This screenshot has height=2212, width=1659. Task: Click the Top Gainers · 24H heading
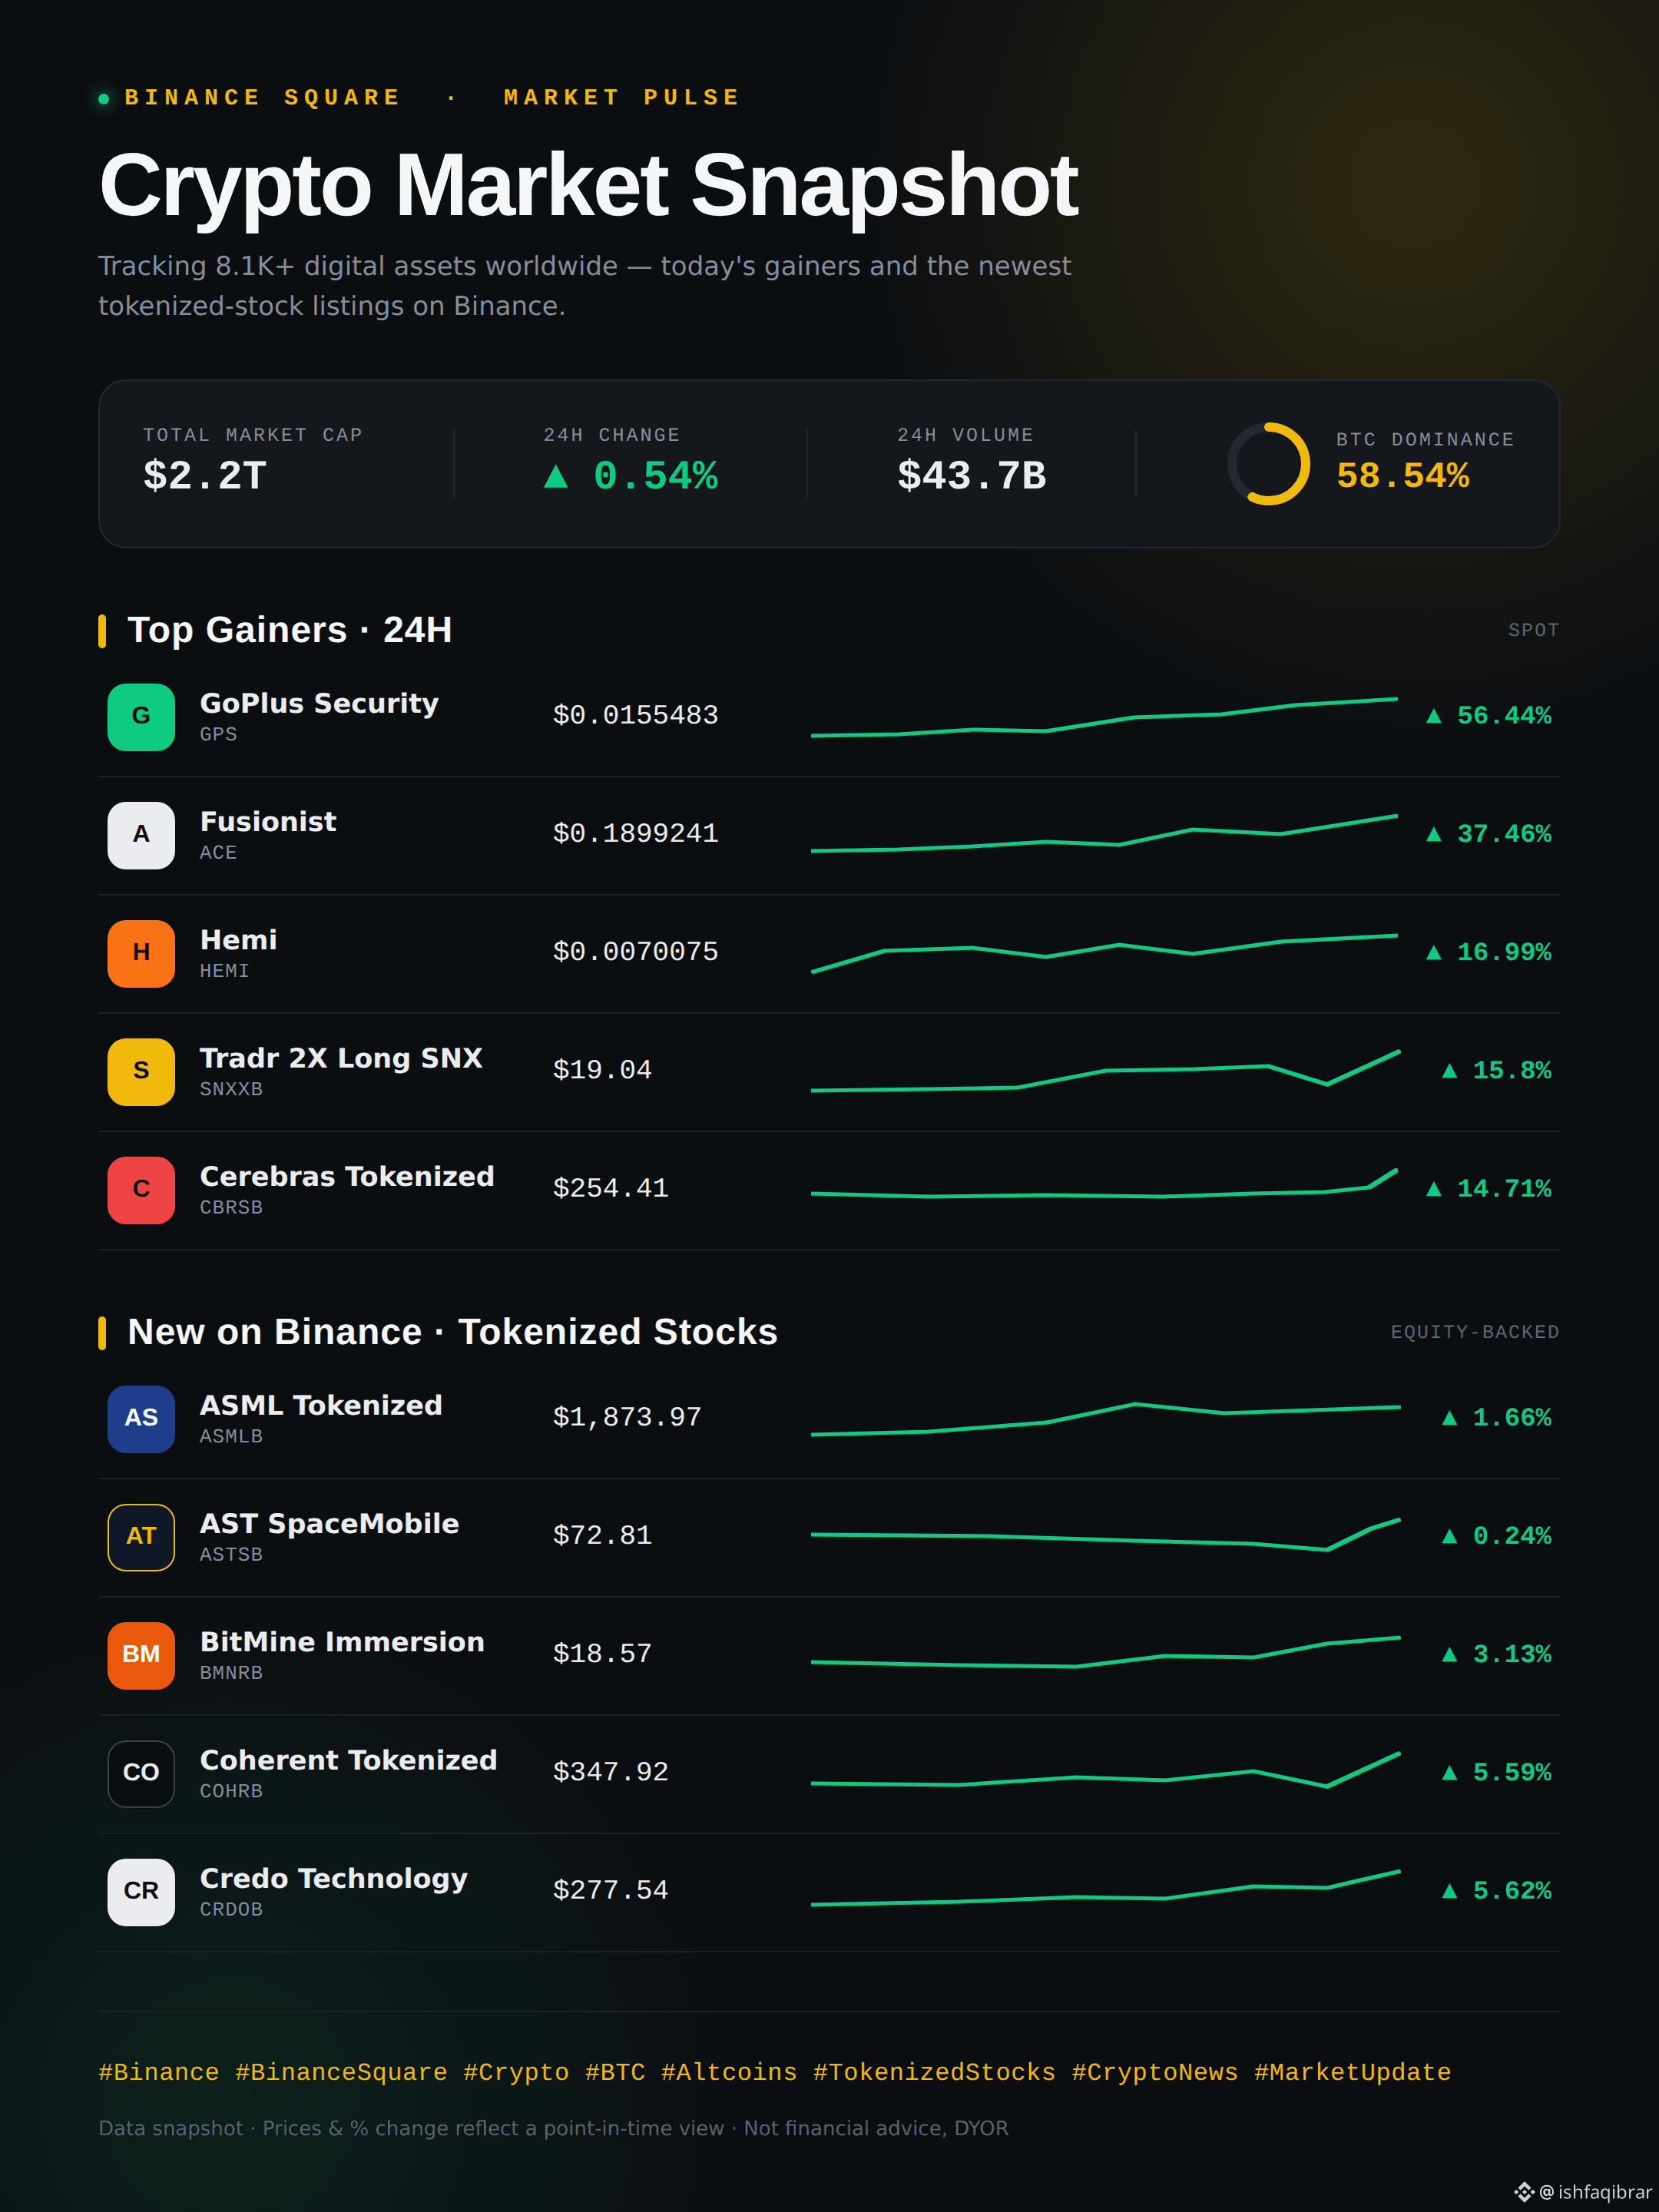[290, 630]
